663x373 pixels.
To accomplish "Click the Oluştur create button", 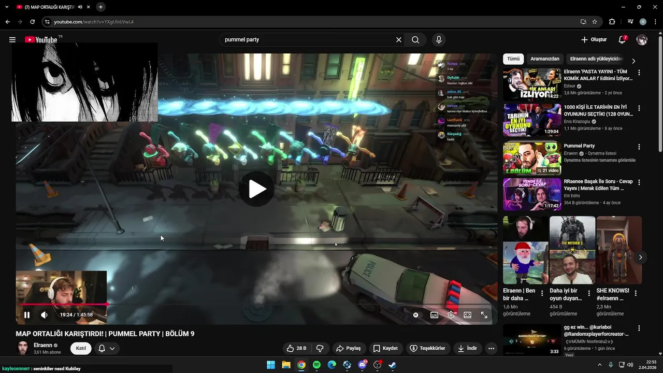I will click(x=594, y=39).
